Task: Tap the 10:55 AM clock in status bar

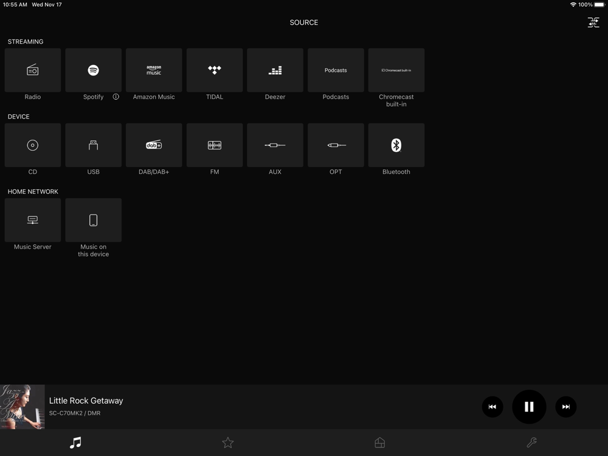Action: tap(15, 5)
